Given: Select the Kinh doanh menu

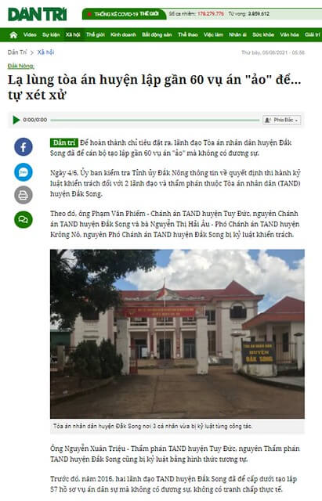Looking at the screenshot, I should coord(124,34).
